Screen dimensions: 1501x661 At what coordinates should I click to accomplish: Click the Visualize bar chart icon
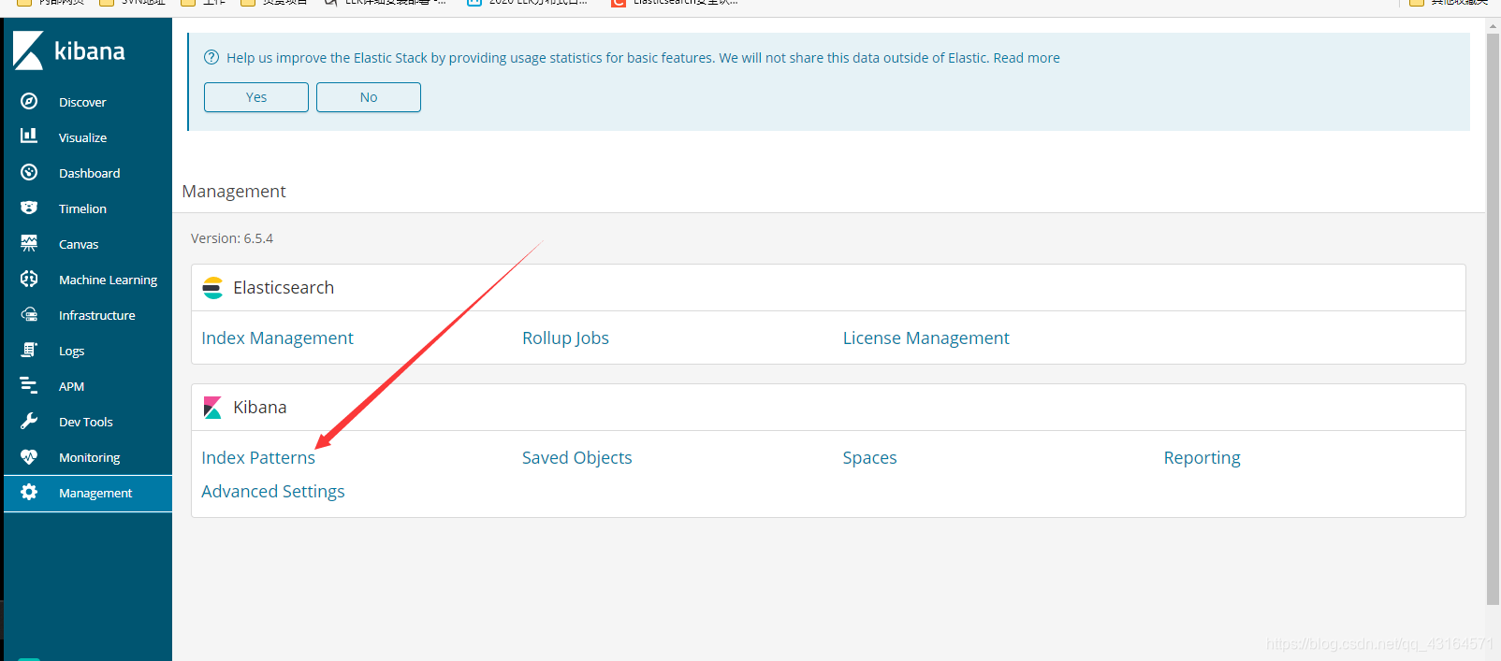point(29,137)
